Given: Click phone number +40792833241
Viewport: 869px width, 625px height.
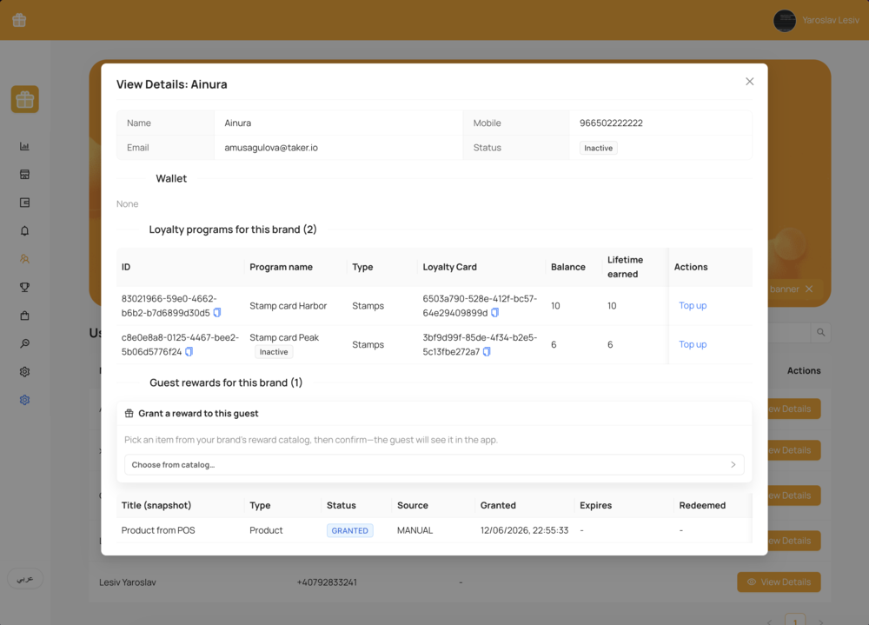Looking at the screenshot, I should [327, 582].
